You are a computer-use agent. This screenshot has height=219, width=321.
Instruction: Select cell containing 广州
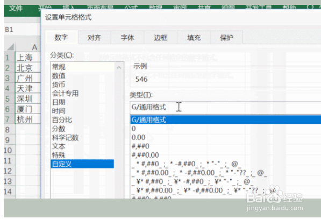click(x=28, y=78)
